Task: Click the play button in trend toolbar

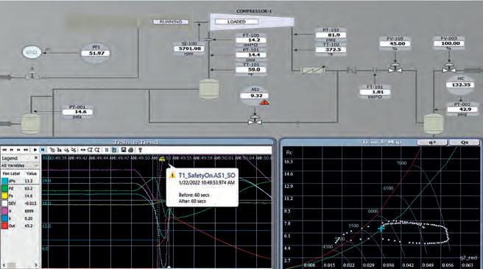Action: (35, 150)
